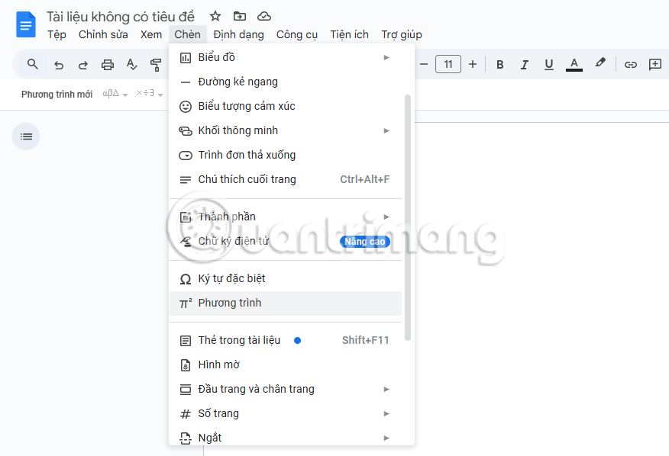
Task: Expand the Ngắt submenu
Action: pos(286,437)
